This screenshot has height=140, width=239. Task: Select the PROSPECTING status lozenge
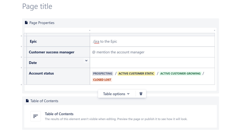click(103, 73)
